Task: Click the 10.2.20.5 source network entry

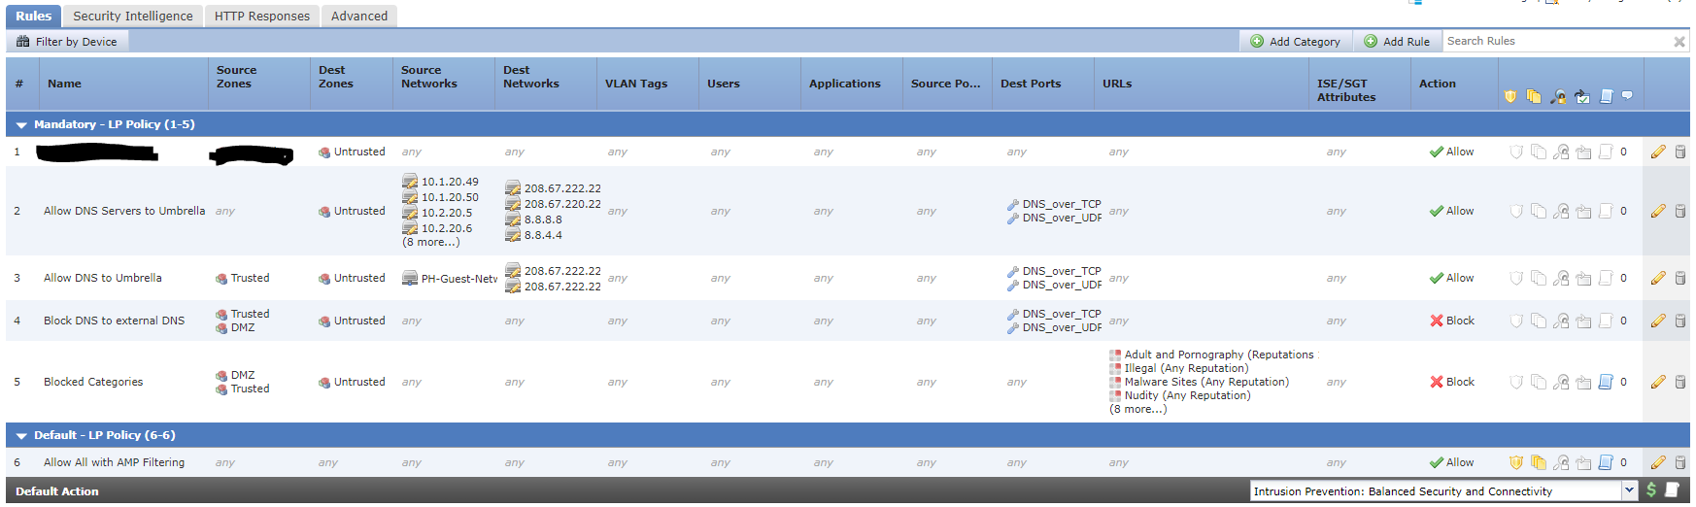Action: pos(437,213)
